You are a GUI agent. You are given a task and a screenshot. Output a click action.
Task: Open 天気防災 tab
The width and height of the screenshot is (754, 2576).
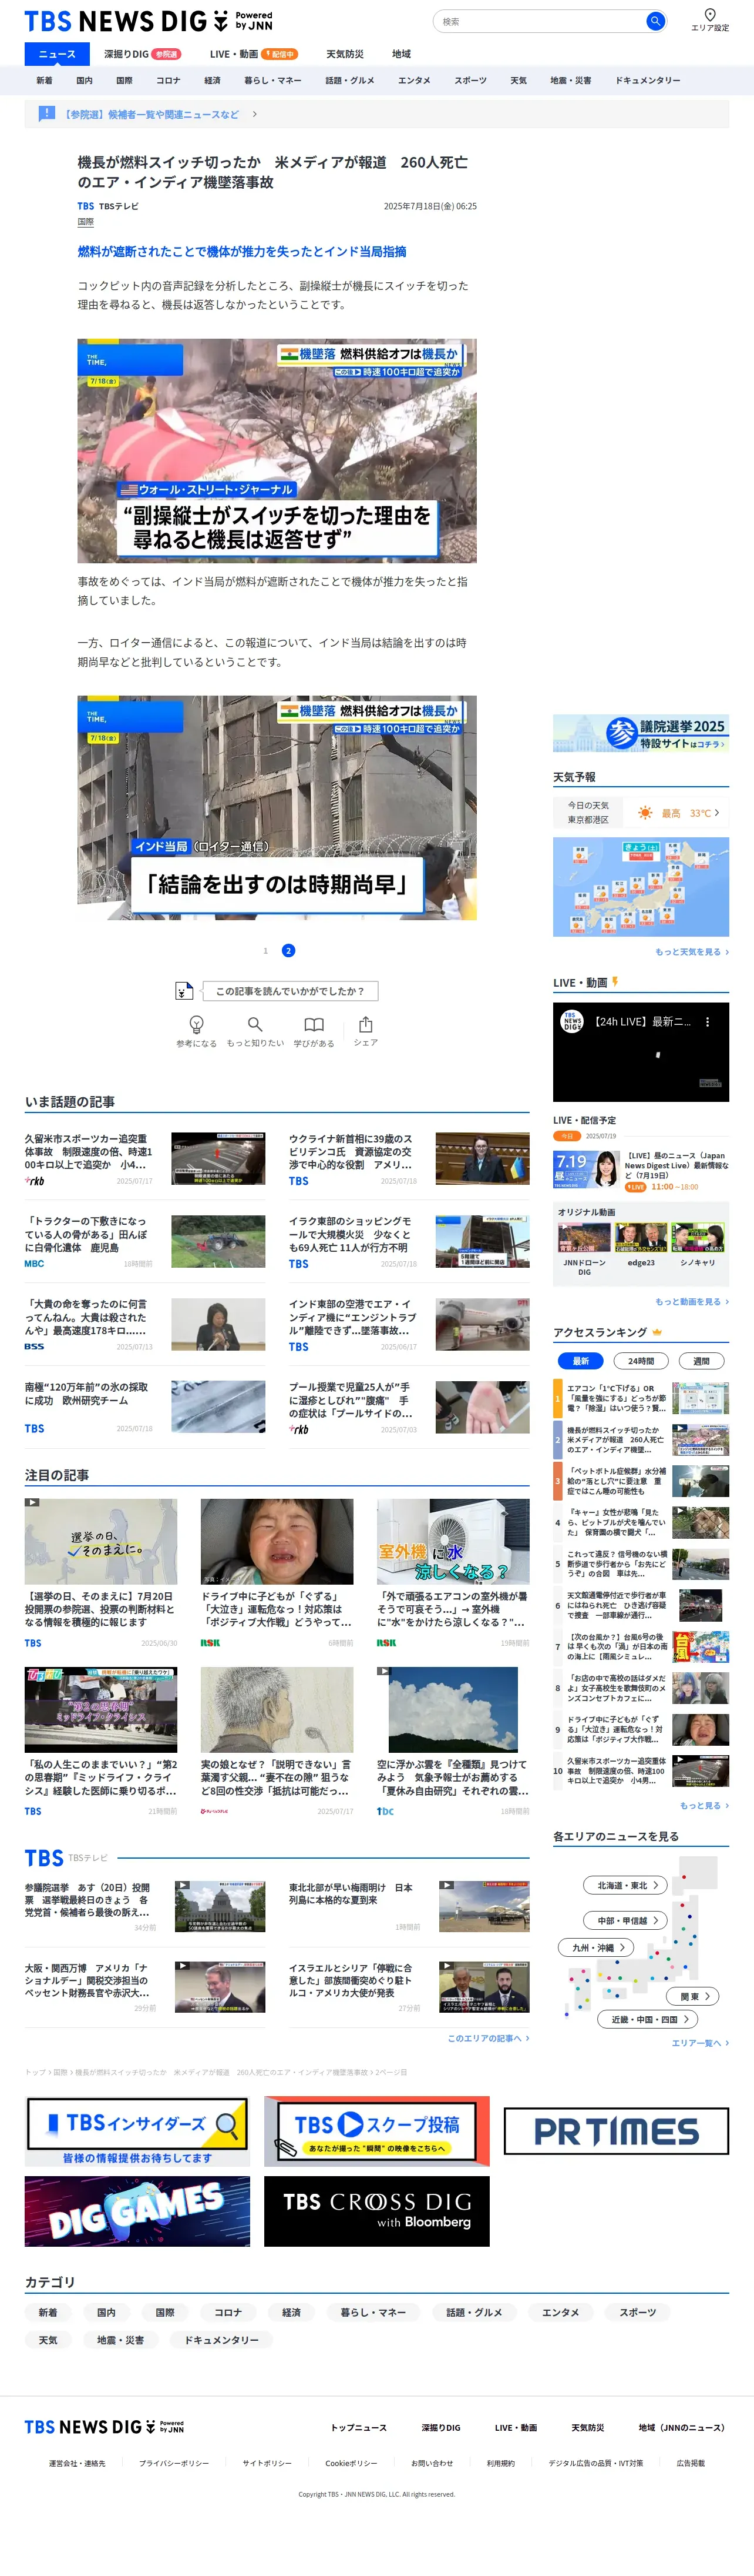(x=345, y=54)
